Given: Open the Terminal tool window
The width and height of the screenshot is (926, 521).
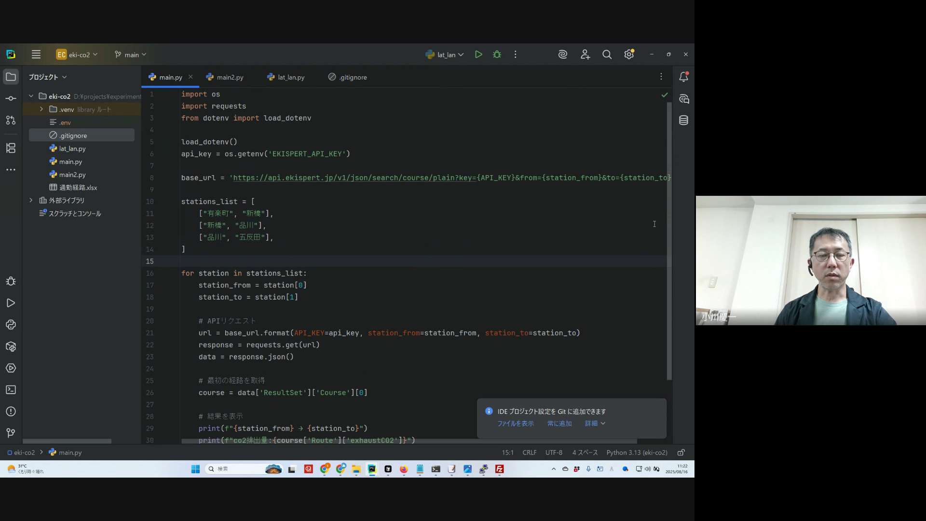Looking at the screenshot, I should 11,390.
